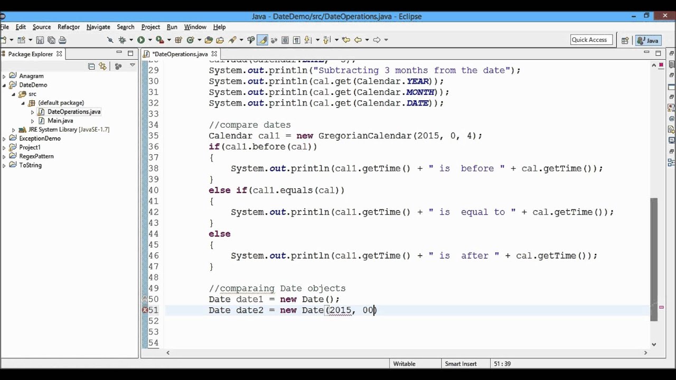Expand the ExceptionDemo project
Screen dimensions: 676x380
pos(4,139)
